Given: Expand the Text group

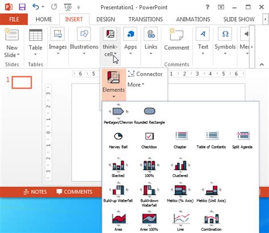Looking at the screenshot, I should click(x=203, y=41).
